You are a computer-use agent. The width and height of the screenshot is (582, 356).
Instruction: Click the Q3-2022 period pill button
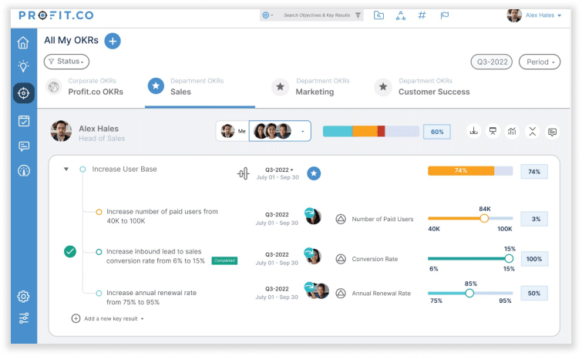(x=492, y=62)
